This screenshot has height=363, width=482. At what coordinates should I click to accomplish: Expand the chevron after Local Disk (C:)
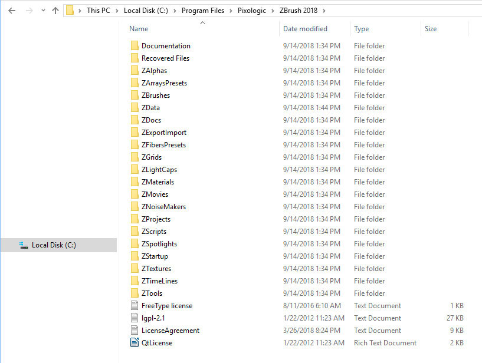point(175,11)
